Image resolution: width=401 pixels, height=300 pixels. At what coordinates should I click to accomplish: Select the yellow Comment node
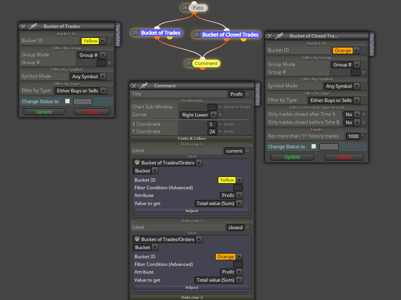point(206,64)
